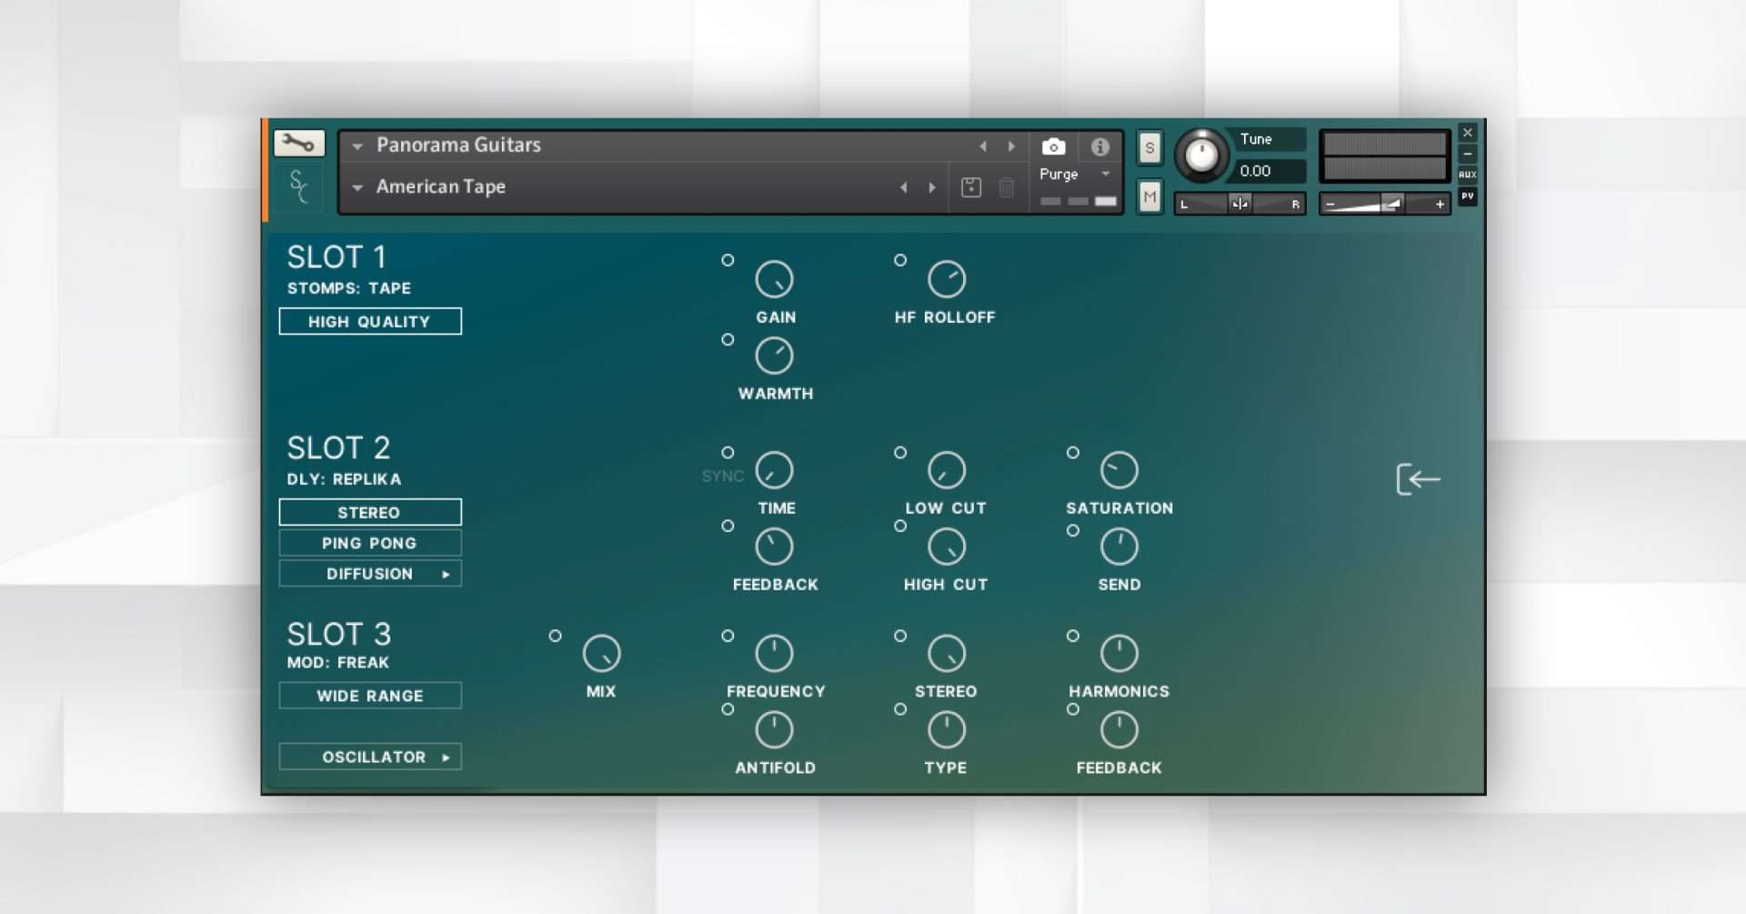Load next snapshot arrow beside American Tape
Viewport: 1746px width, 914px height.
point(932,187)
